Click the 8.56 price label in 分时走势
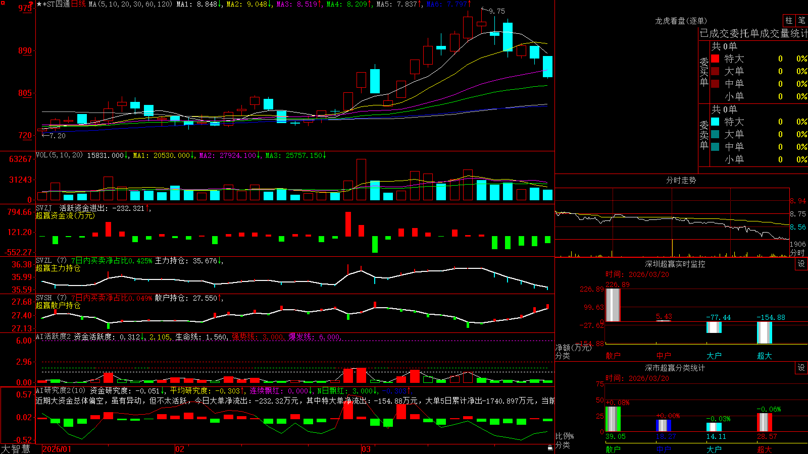 click(x=798, y=228)
